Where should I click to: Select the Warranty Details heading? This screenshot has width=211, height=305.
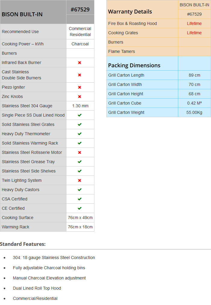tap(130, 12)
